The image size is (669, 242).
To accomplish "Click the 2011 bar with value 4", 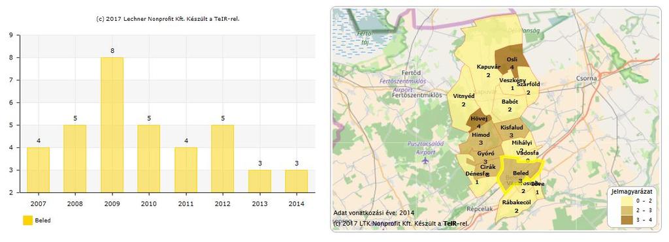I will pos(186,170).
